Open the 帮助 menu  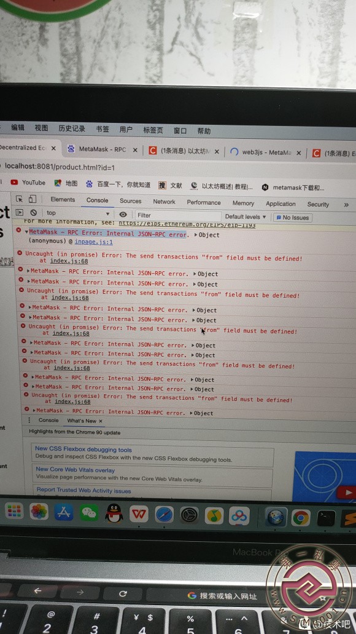204,131
